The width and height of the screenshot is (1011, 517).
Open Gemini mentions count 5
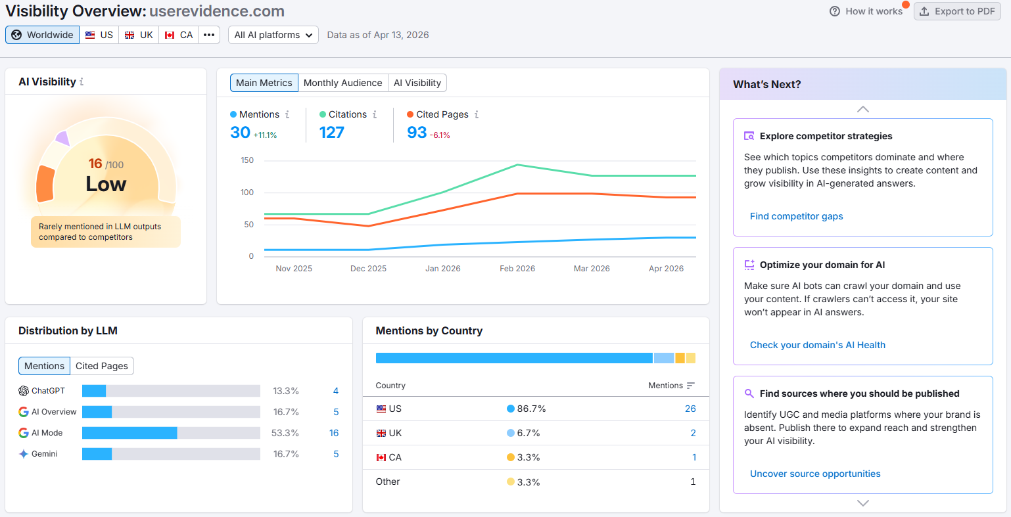tap(336, 454)
